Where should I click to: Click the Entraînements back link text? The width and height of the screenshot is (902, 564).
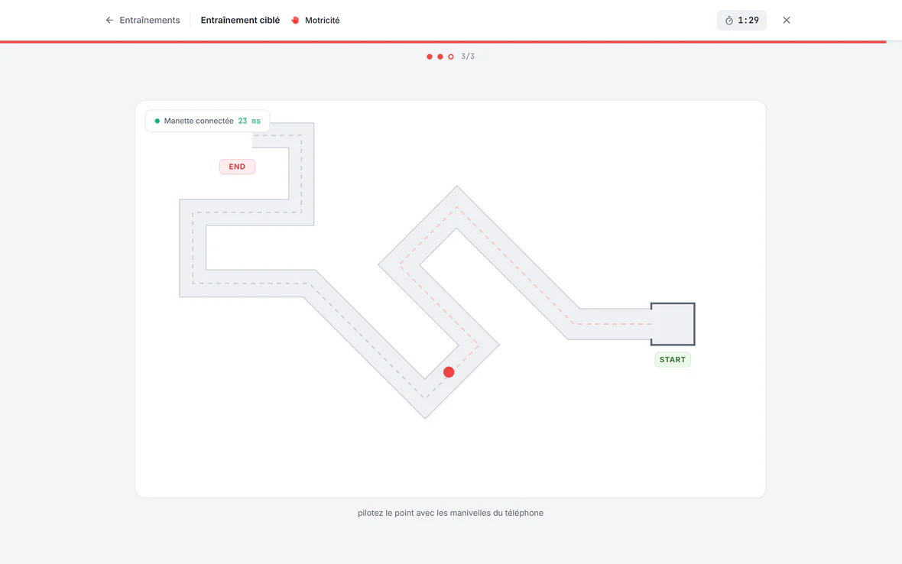150,20
